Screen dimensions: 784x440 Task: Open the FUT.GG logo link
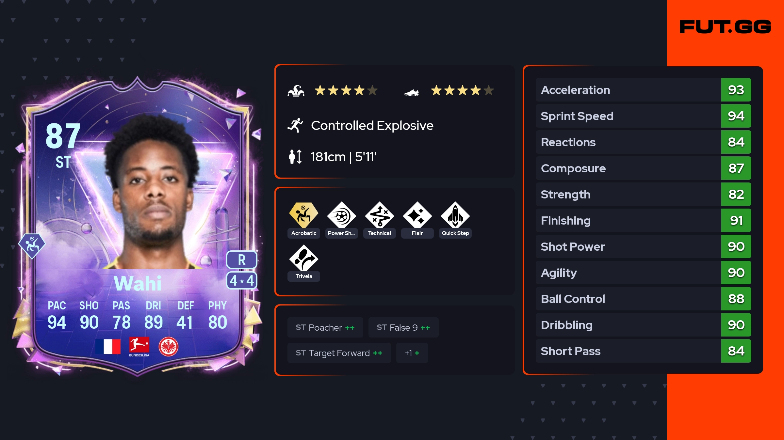point(725,27)
